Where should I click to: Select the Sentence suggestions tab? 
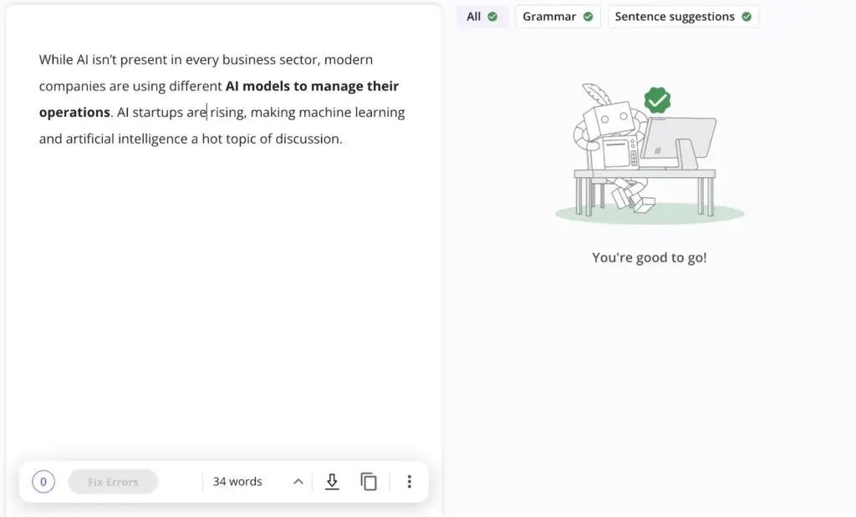coord(675,17)
